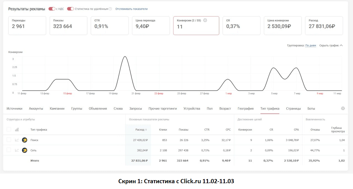Click sort arrow in Расход column header
This screenshot has height=189, width=353.
pos(146,130)
